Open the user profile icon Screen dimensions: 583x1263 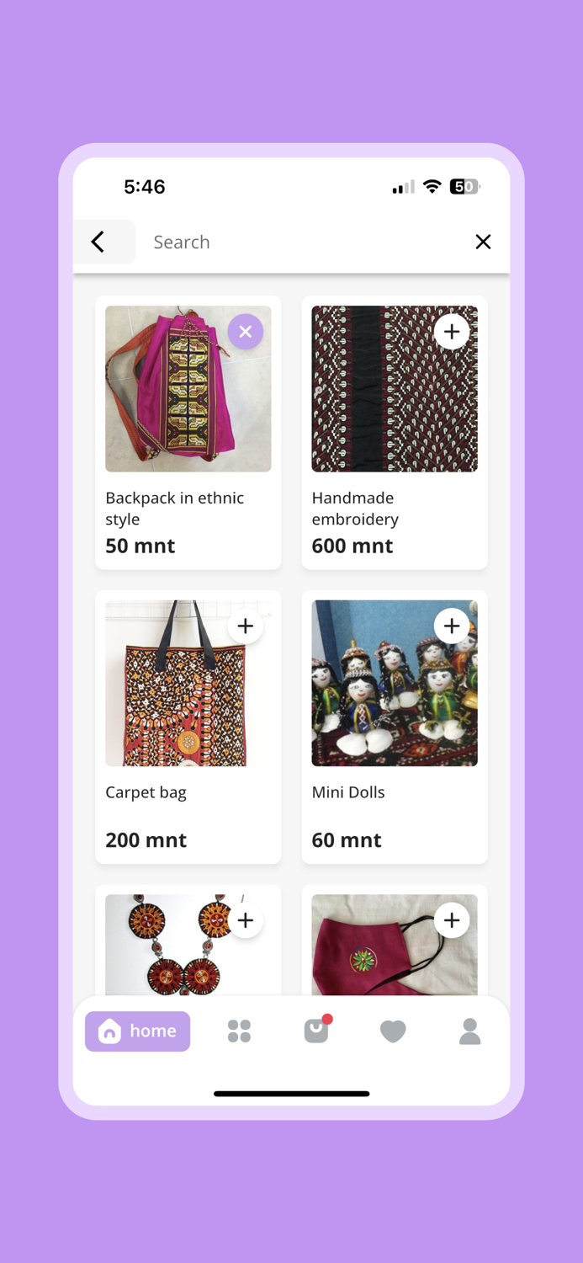(470, 1031)
